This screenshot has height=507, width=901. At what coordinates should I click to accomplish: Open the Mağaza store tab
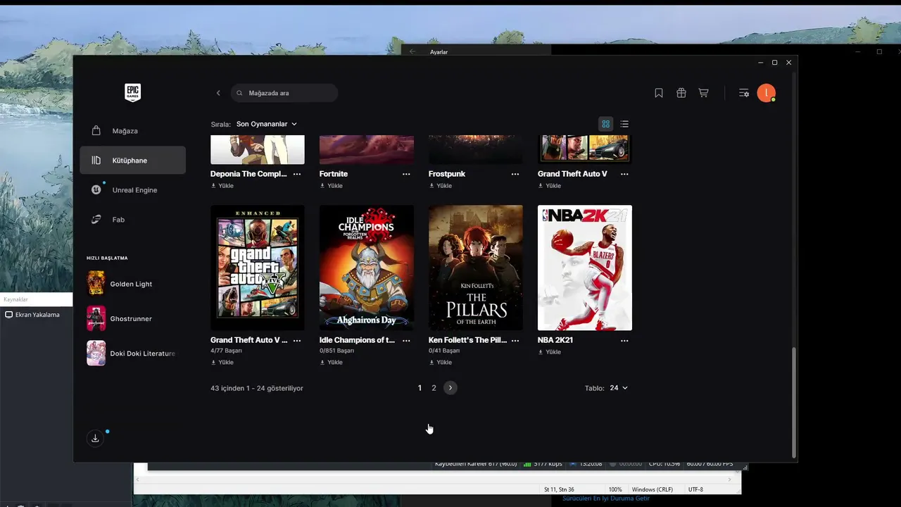[133, 131]
